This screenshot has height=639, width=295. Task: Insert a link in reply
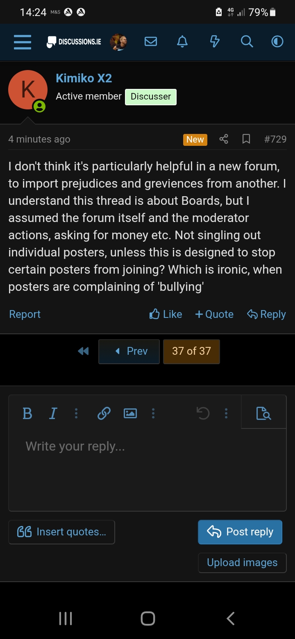[x=104, y=413]
